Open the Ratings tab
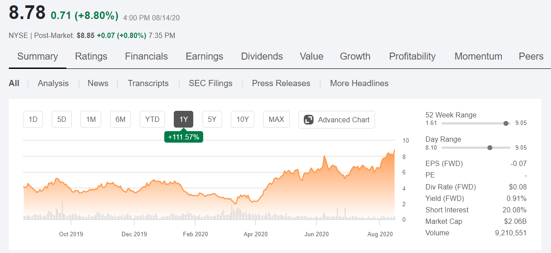This screenshot has width=551, height=253. 91,57
